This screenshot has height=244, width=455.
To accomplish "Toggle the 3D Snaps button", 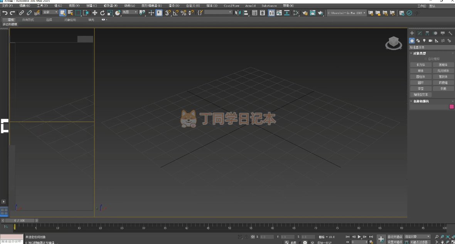I will [168, 13].
